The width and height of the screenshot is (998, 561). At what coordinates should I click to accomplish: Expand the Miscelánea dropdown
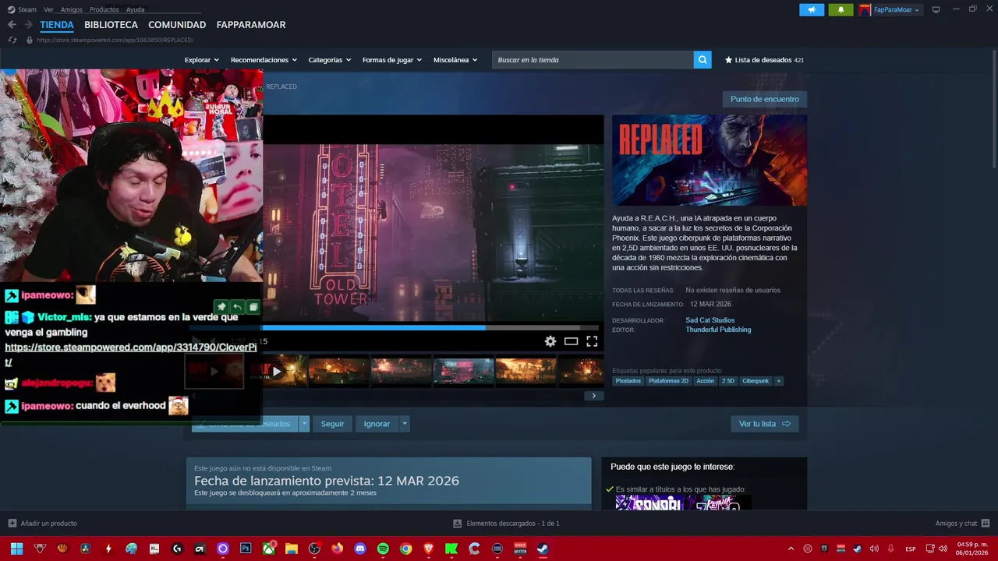click(455, 60)
